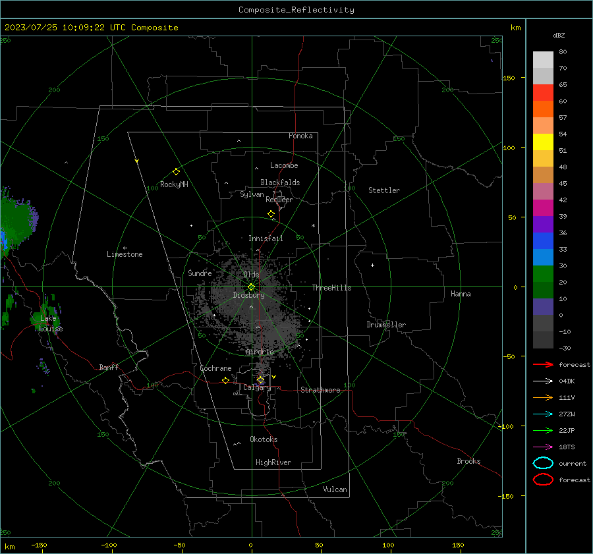Select the light gray 70-80 dBZ swatch
The width and height of the screenshot is (593, 554).
(x=543, y=60)
